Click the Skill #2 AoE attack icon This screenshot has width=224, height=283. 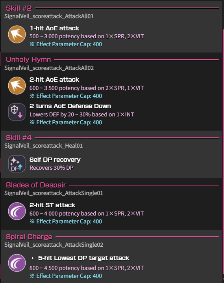[x=17, y=34]
